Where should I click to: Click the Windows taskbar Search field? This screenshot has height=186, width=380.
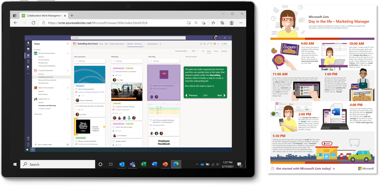(x=58, y=164)
